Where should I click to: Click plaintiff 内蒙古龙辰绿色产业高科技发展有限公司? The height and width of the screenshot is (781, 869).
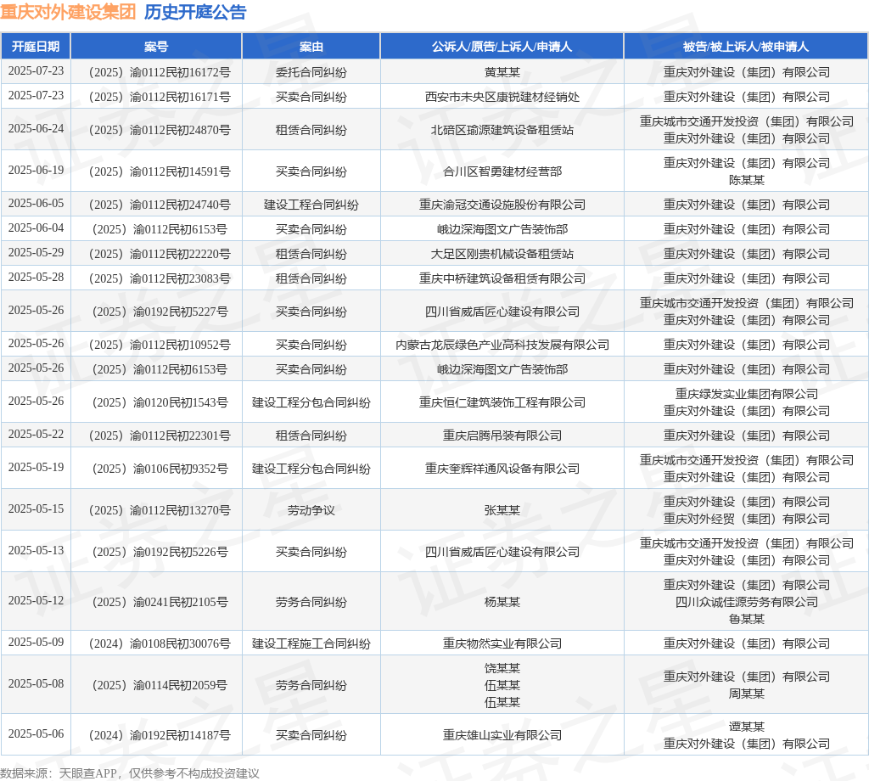(502, 345)
